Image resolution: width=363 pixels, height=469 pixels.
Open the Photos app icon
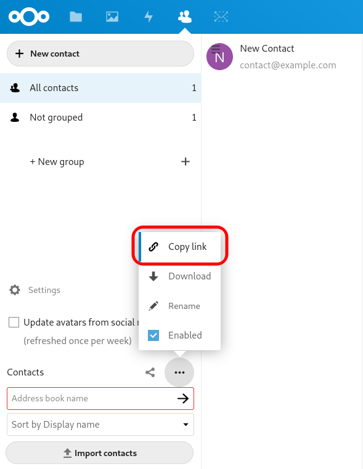click(x=112, y=17)
